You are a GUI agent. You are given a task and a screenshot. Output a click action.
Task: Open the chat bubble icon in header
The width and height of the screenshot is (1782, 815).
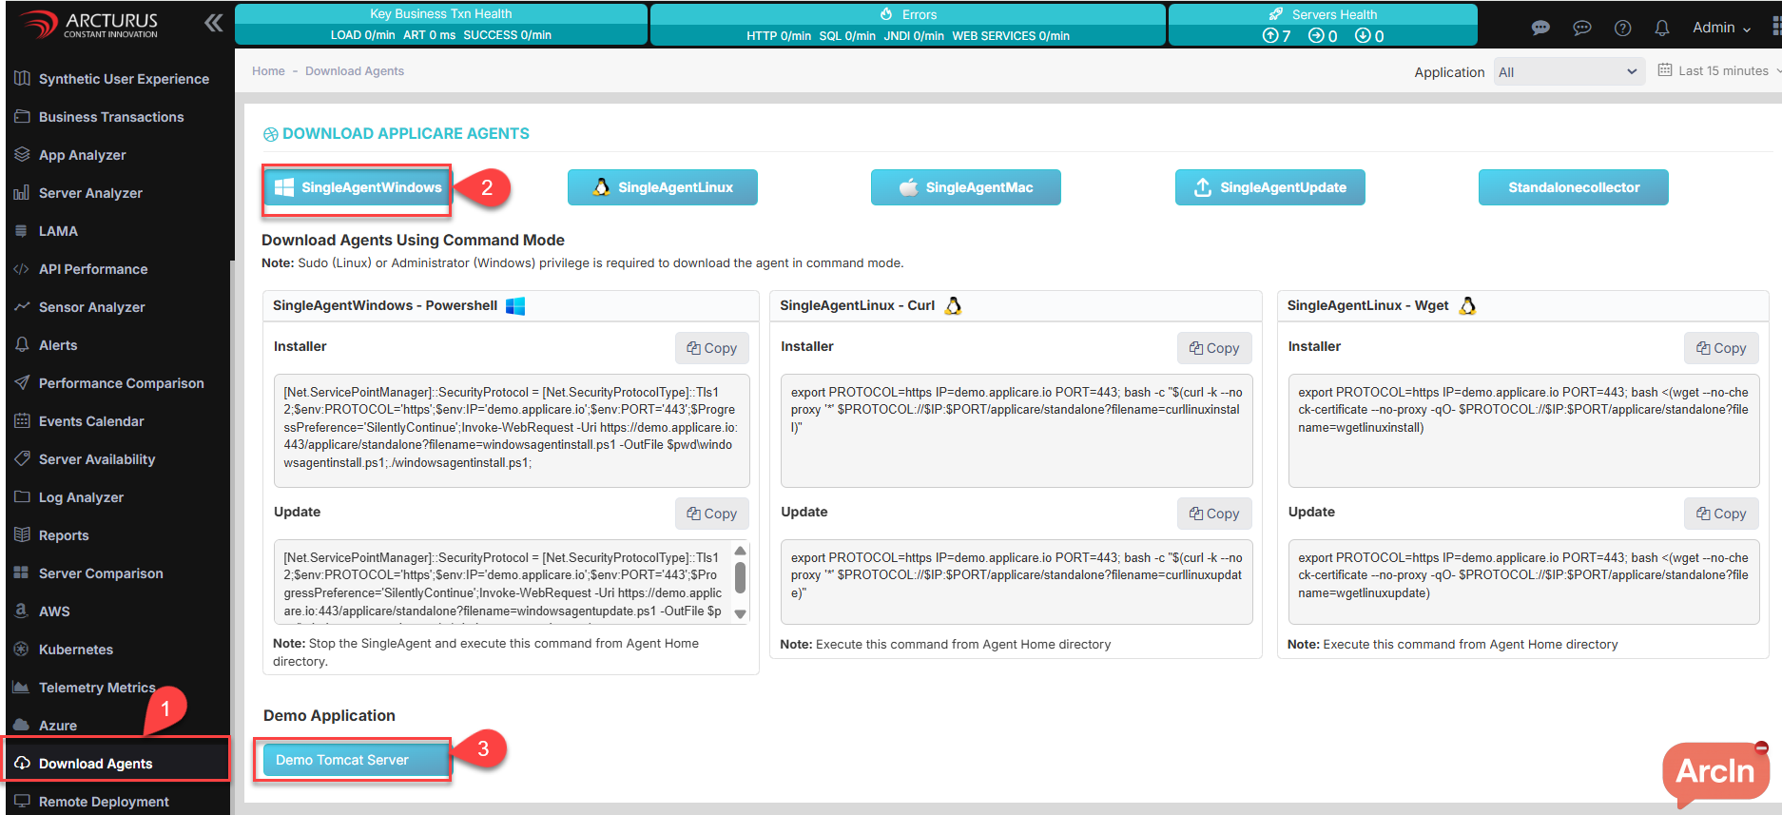(1540, 29)
